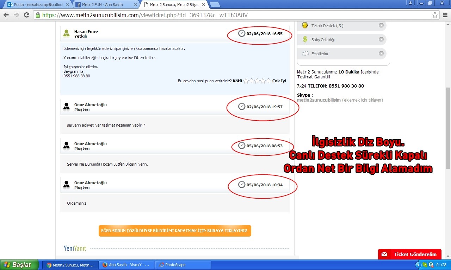Viewport: 451px width, 270px height.
Task: Switch to the Ana Sayfa - VivoxY Firefox window
Action: (127, 265)
